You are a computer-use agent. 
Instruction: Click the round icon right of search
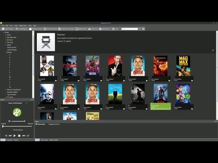tap(143, 29)
